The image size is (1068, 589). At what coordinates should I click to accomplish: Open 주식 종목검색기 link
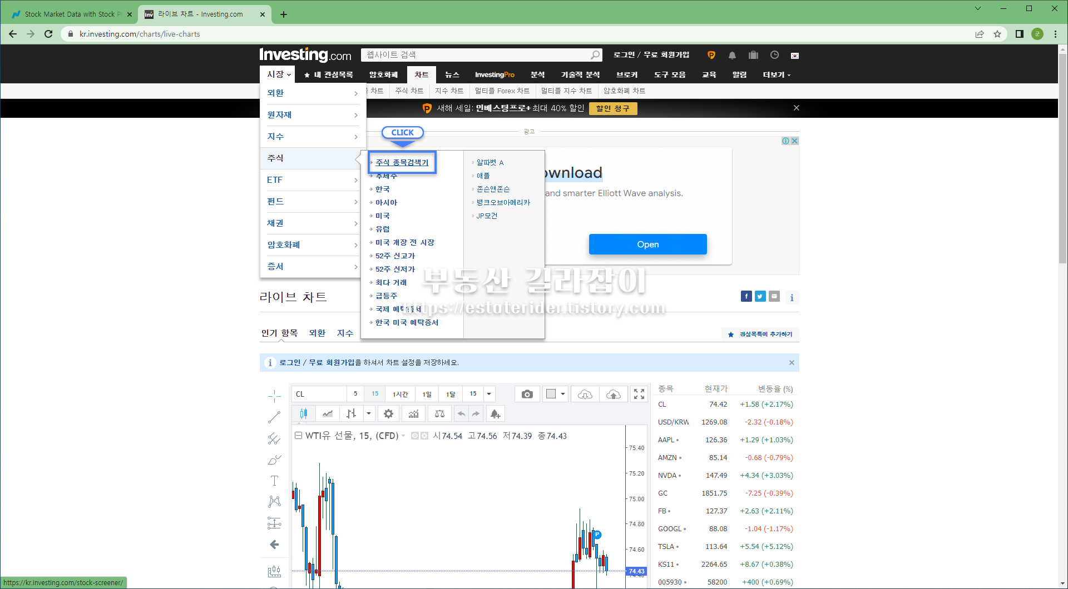point(402,162)
